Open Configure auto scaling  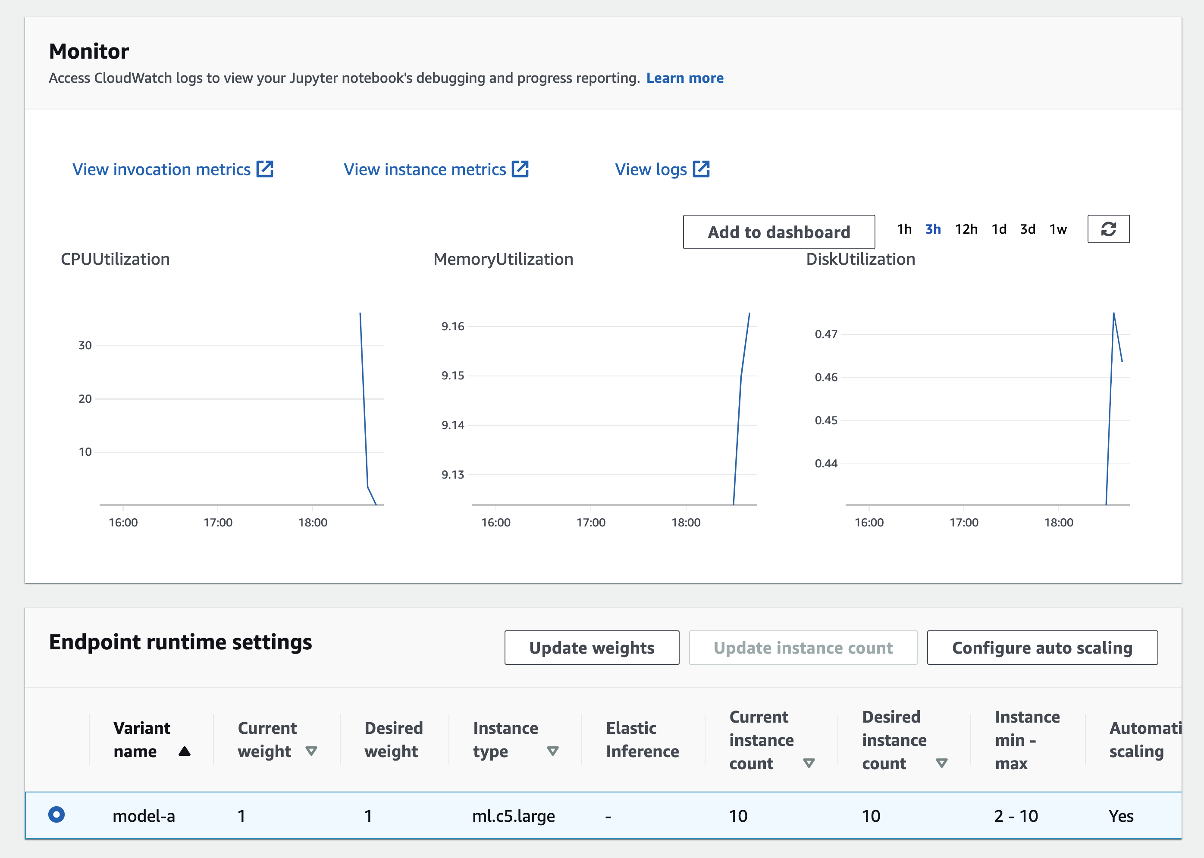pos(1042,648)
